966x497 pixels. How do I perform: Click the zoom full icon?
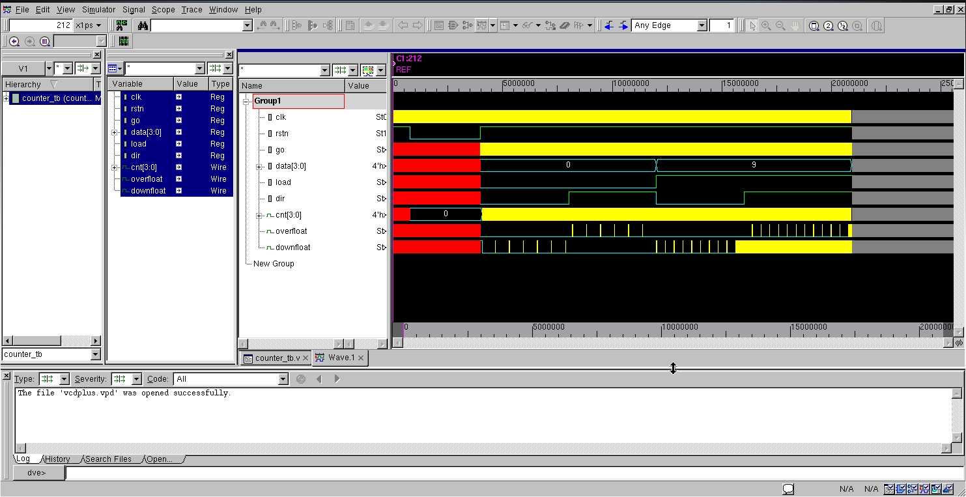coord(814,25)
